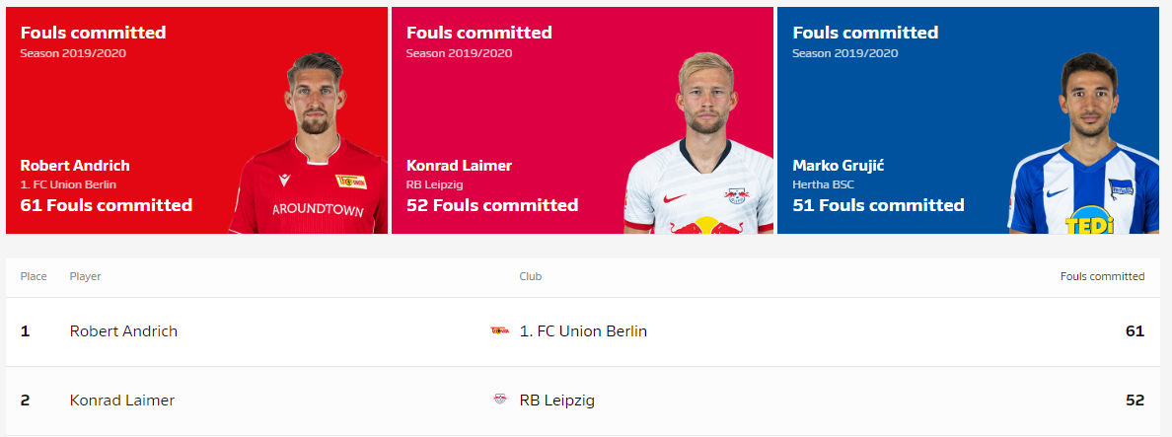The height and width of the screenshot is (437, 1172).
Task: Click the Player column header
Action: 85,276
